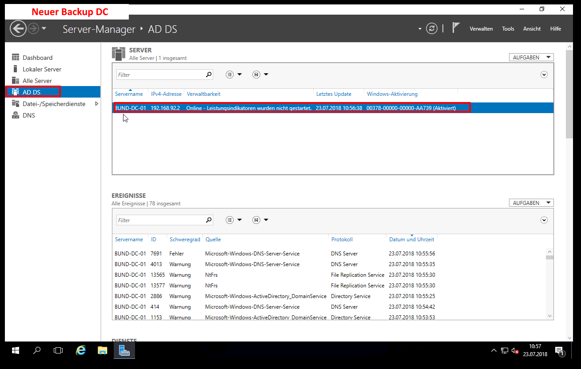The image size is (581, 369).
Task: Open navigation history dropdown beside forward arrow
Action: 44,29
